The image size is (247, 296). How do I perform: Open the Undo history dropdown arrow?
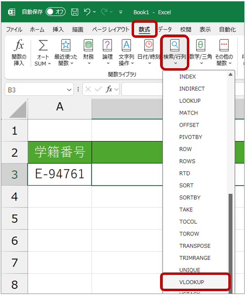coord(95,12)
